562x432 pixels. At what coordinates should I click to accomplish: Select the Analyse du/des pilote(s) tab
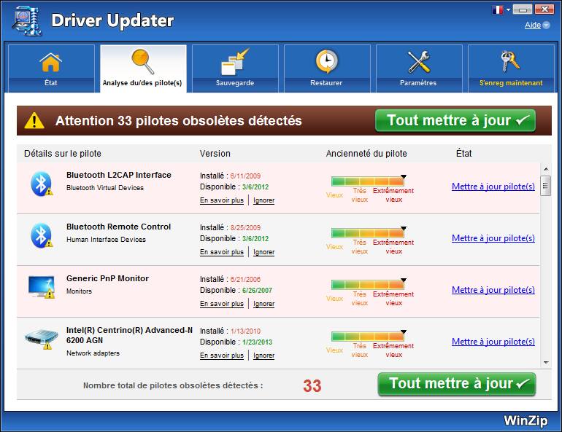(143, 68)
